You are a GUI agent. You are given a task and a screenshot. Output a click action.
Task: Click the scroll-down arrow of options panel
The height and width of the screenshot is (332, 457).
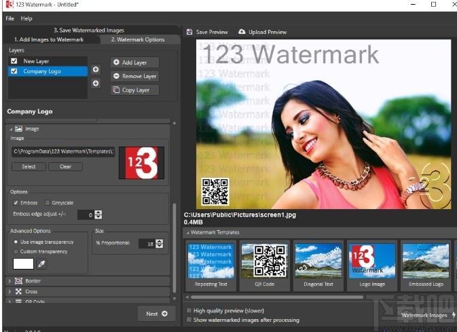[175, 299]
